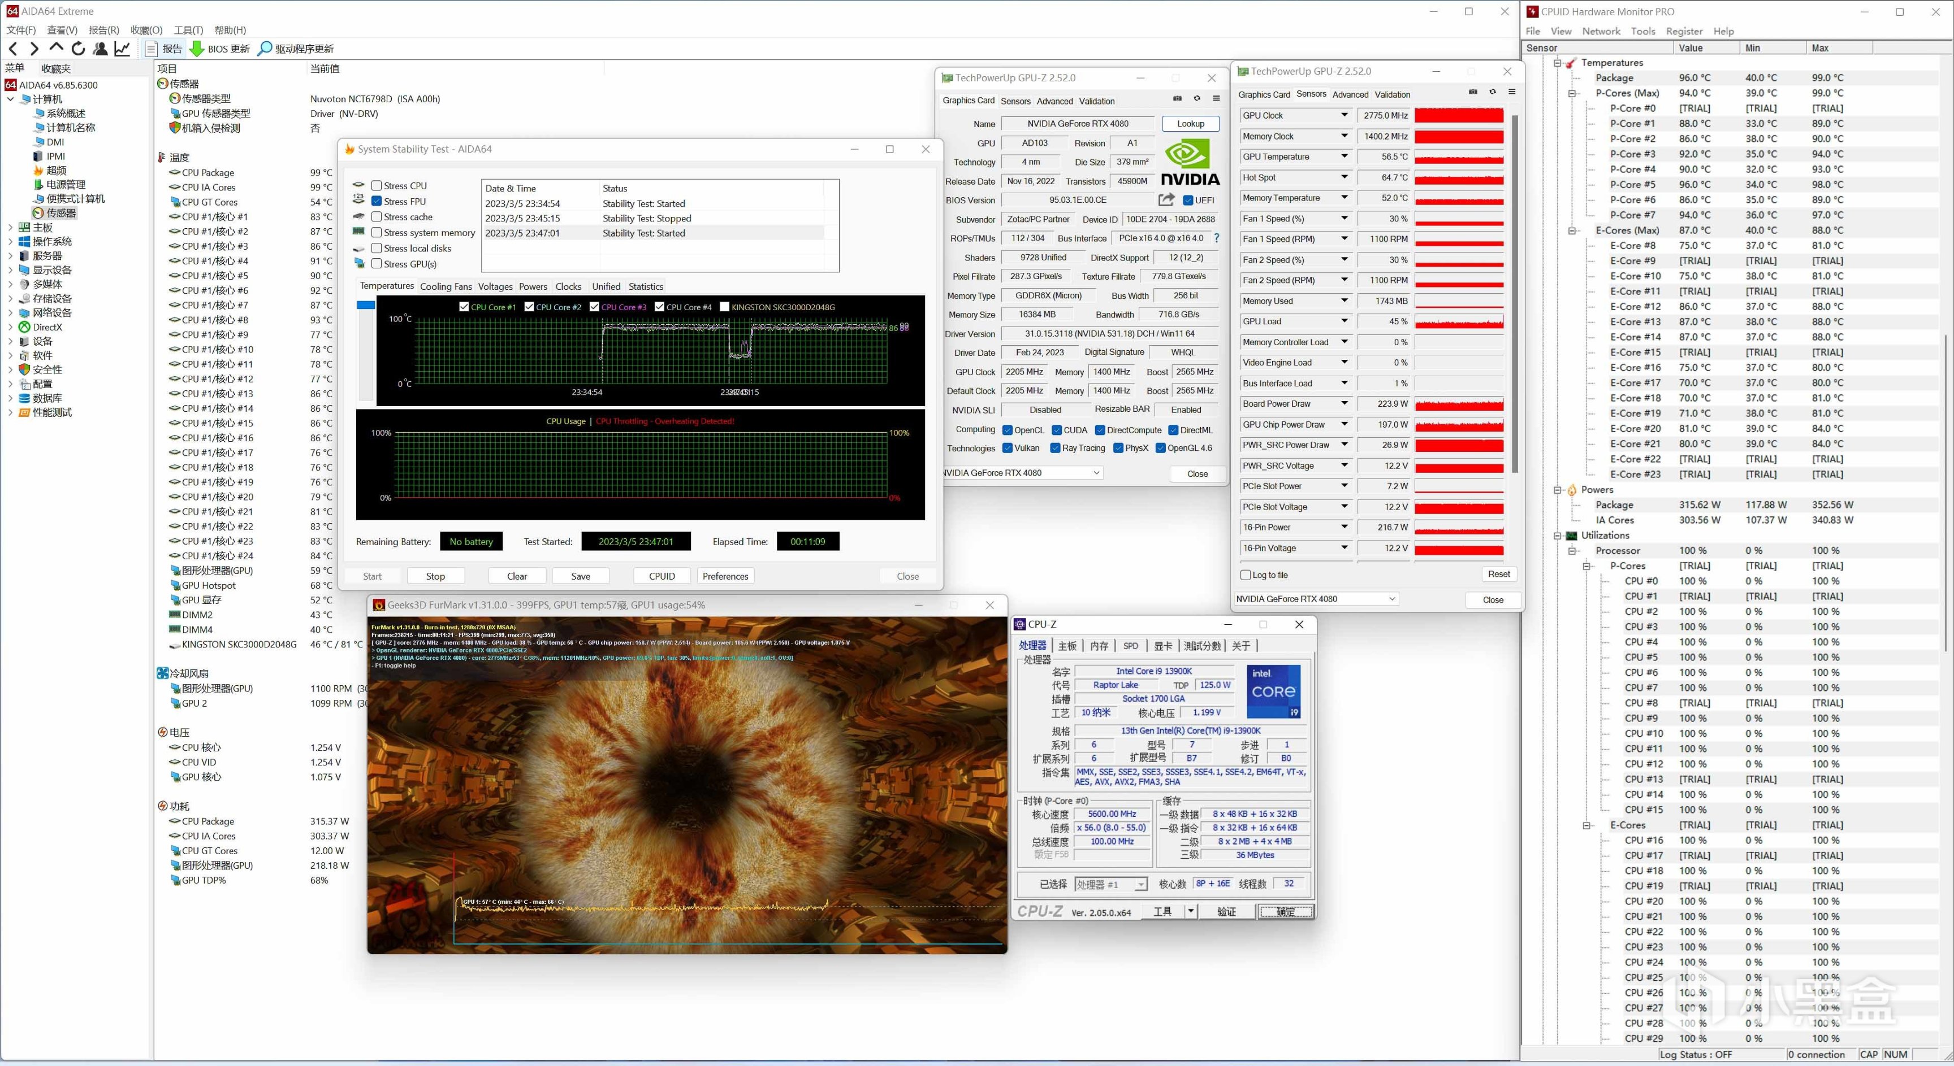
Task: Click the AIDA64 refresh toolbar icon
Action: (78, 49)
